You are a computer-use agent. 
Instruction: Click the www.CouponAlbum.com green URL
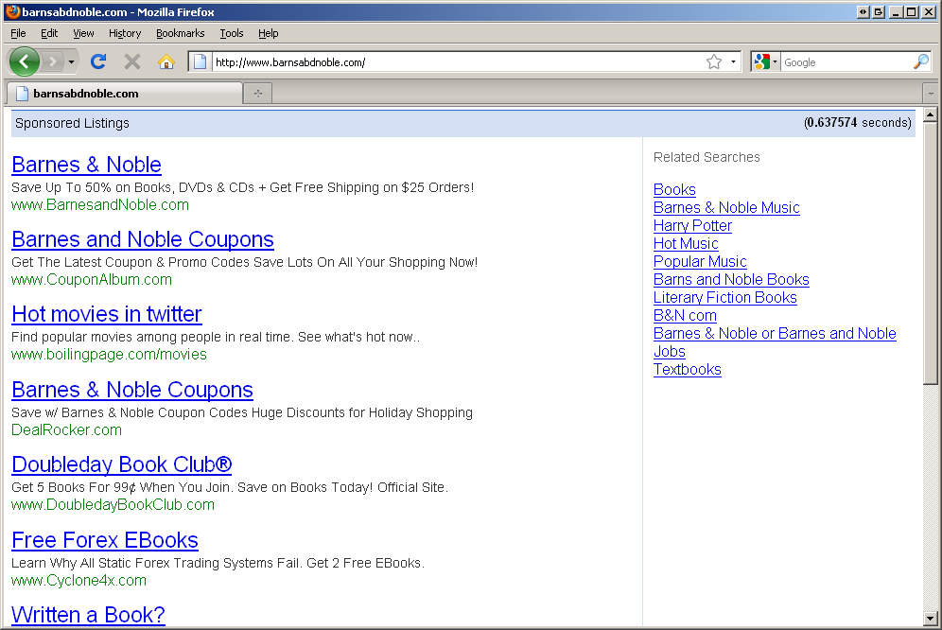click(x=92, y=280)
